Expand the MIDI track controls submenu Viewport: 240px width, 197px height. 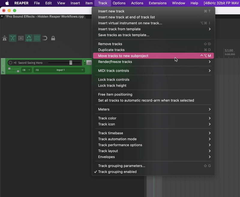pyautogui.click(x=153, y=71)
